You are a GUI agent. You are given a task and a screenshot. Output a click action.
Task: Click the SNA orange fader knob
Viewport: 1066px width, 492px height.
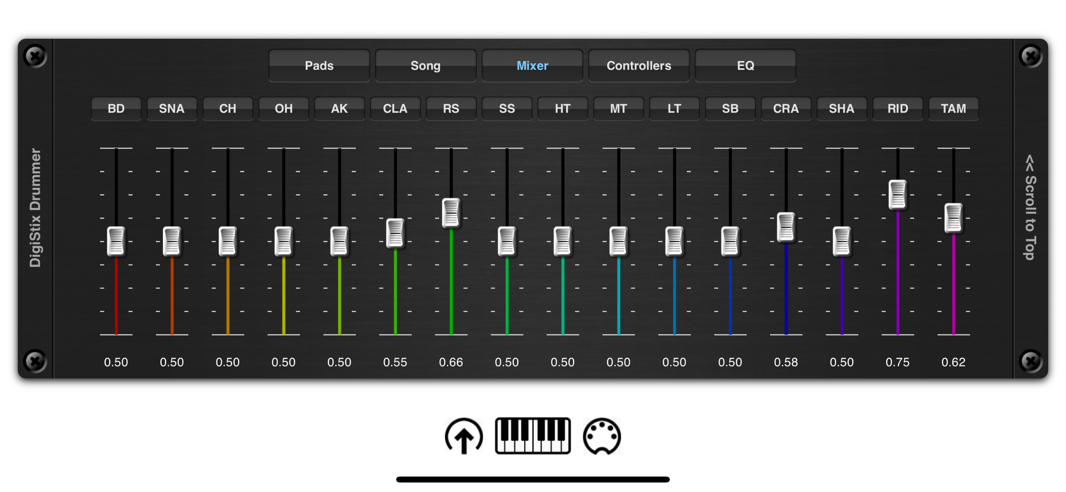click(x=172, y=241)
